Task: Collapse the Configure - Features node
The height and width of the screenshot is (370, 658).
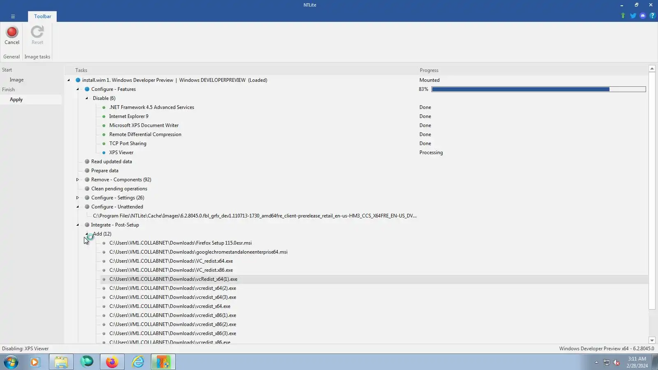Action: pyautogui.click(x=78, y=89)
